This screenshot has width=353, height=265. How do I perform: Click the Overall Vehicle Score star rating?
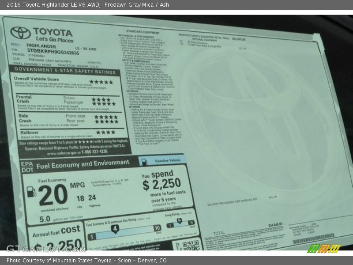[101, 82]
